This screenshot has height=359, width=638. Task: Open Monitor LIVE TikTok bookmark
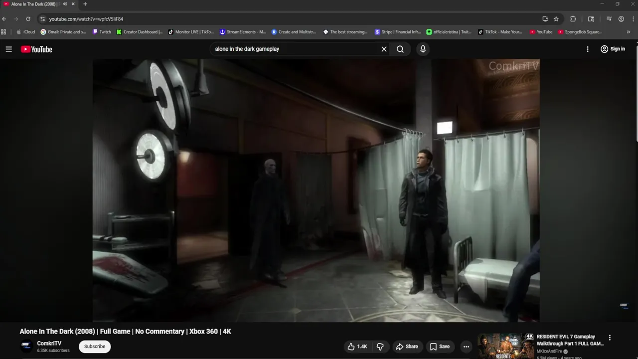(x=191, y=32)
